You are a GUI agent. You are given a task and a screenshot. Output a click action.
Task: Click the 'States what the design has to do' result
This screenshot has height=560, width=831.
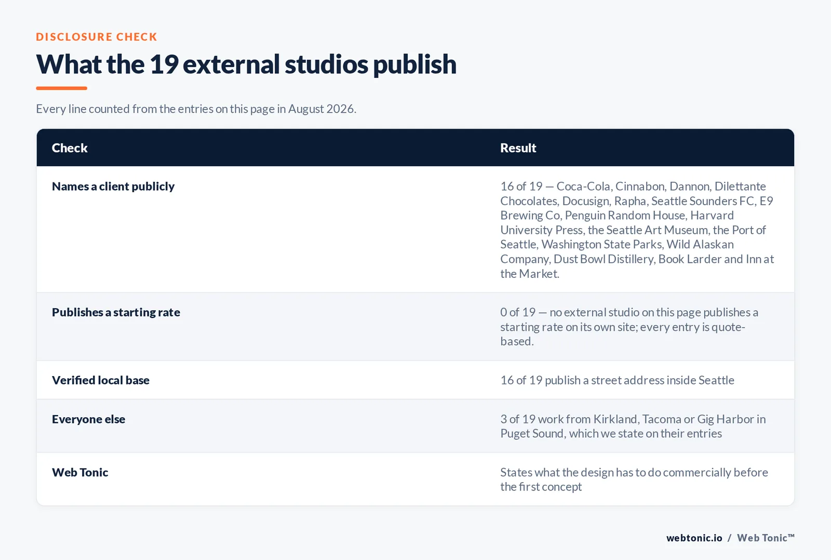pyautogui.click(x=634, y=479)
